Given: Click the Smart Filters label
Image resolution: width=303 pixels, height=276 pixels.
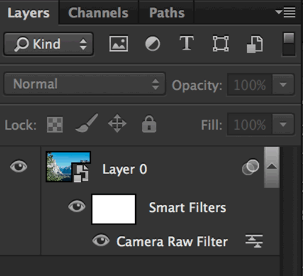Looking at the screenshot, I should pyautogui.click(x=187, y=207).
